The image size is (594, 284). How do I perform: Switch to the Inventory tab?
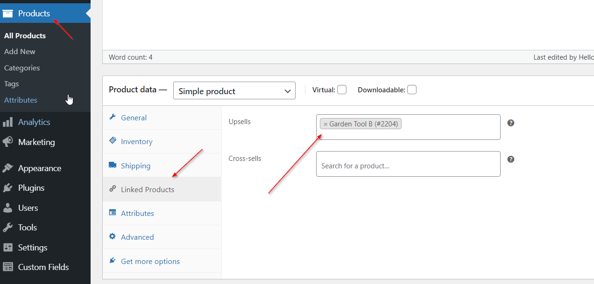click(x=136, y=142)
